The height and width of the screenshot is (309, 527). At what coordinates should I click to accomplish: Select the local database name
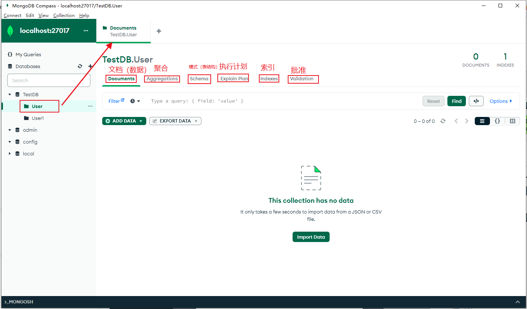(x=29, y=154)
